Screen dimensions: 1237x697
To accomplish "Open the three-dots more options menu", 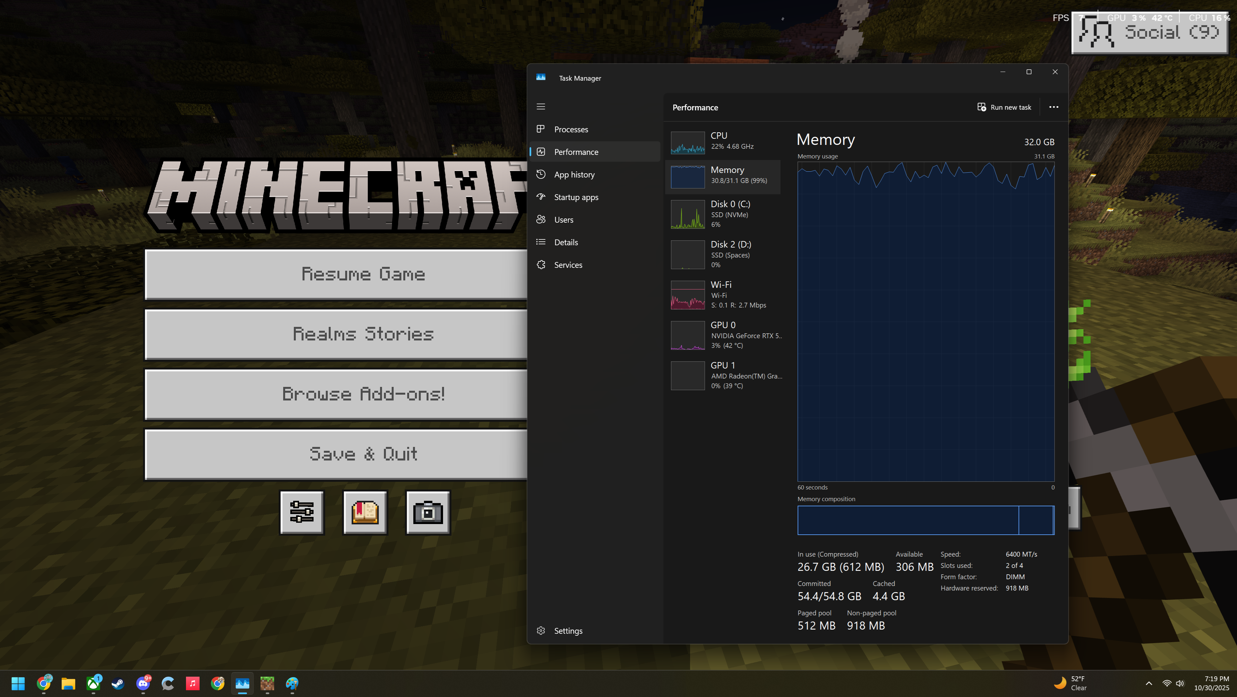I will coord(1054,107).
